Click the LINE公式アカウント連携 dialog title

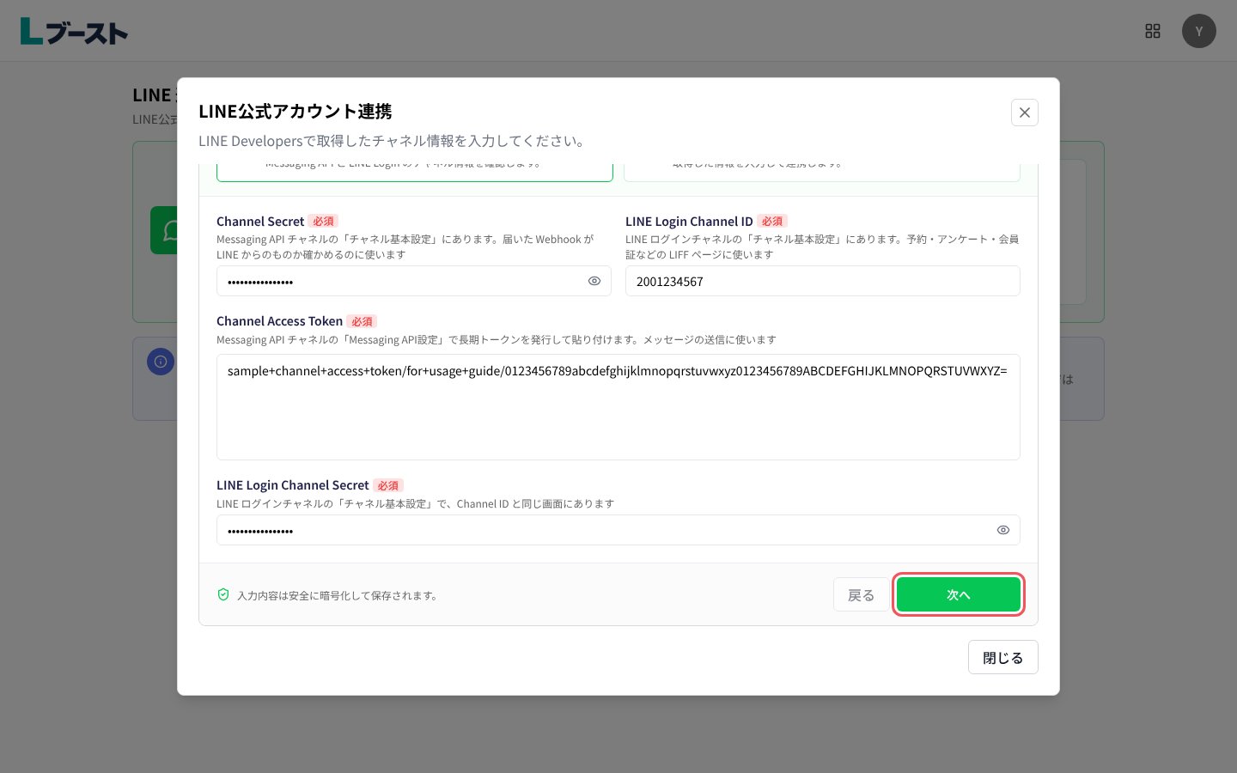pos(296,111)
